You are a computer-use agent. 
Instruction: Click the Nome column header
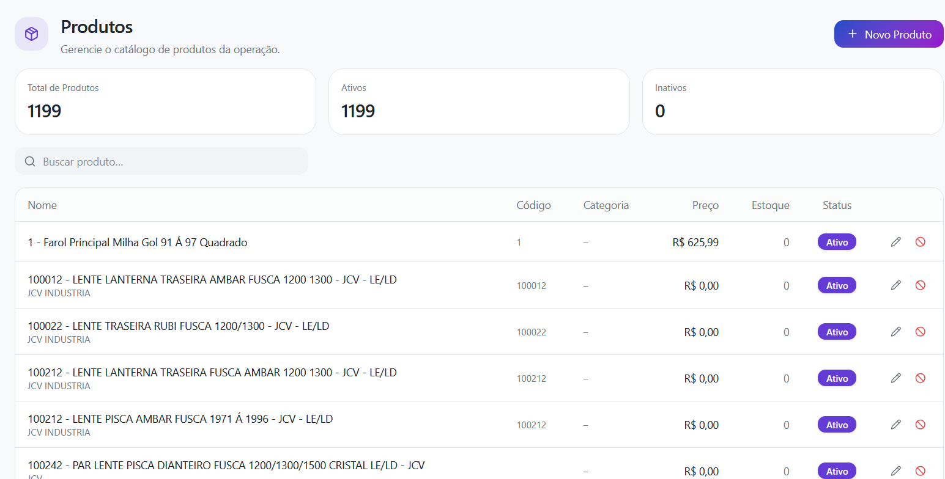[42, 205]
